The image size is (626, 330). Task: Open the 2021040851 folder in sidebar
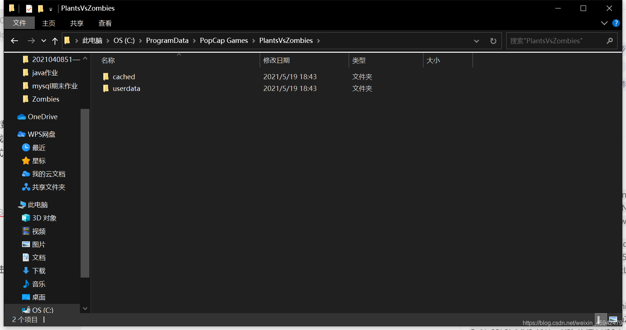(x=51, y=59)
